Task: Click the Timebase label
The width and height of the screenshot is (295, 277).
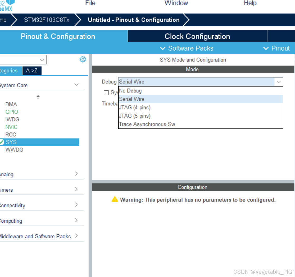Action: point(110,104)
